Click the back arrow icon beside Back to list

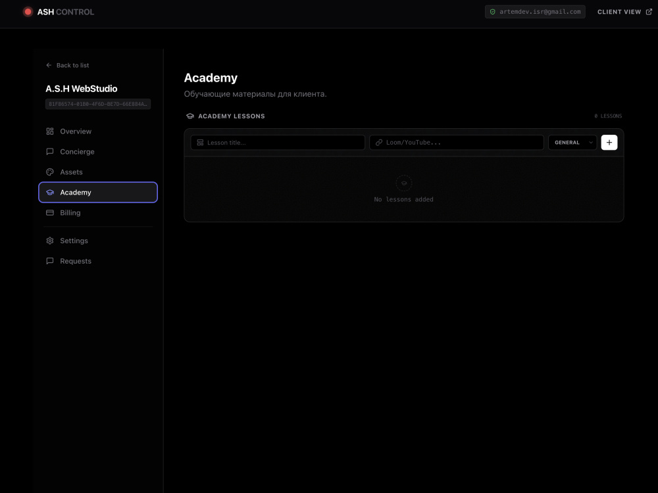click(49, 65)
